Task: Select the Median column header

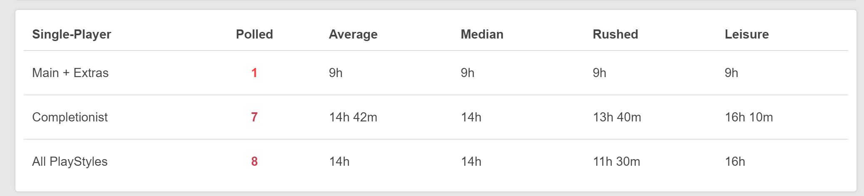Action: [x=482, y=34]
